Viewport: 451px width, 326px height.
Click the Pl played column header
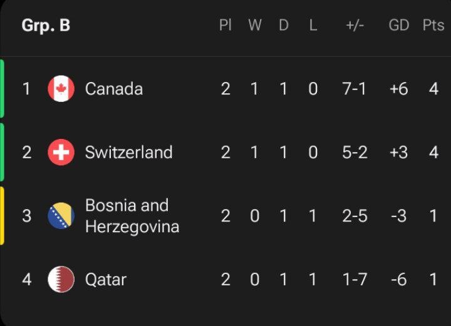225,25
